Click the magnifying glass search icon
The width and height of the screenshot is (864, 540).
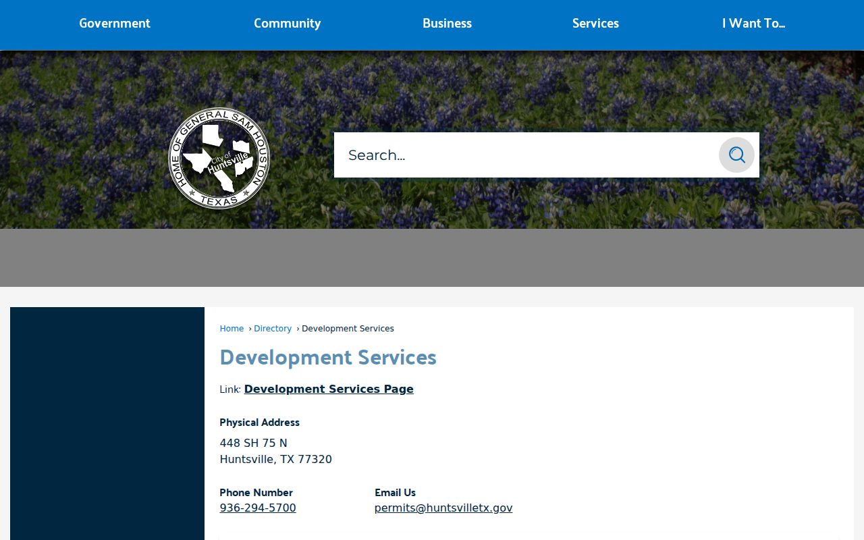(736, 155)
